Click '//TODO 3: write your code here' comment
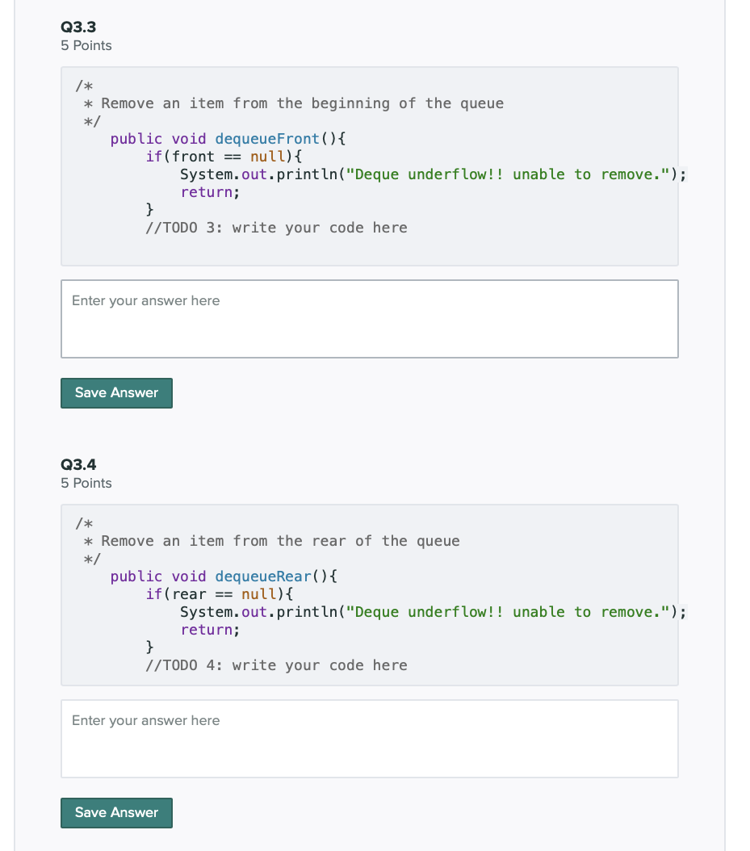This screenshot has width=750, height=851. (276, 228)
